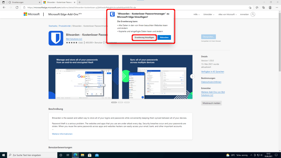The image size is (281, 158).
Task: Select the third carousel indicator
Action: pos(127,103)
